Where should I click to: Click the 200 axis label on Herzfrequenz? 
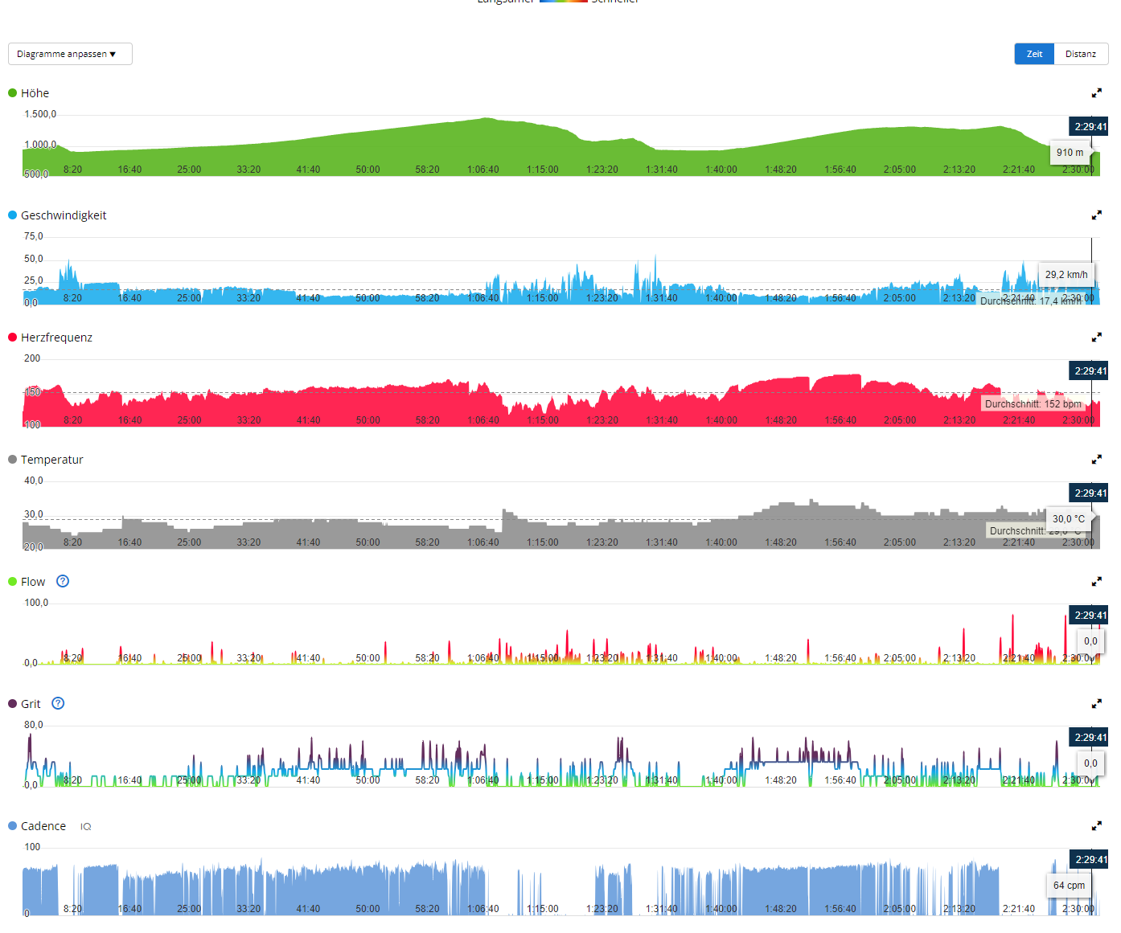coord(32,358)
